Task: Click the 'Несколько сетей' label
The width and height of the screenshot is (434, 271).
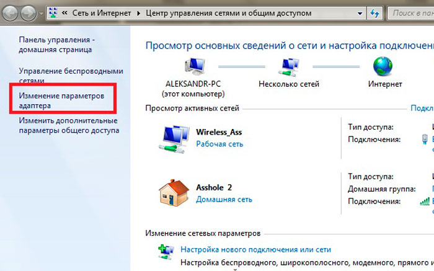Action: click(289, 84)
